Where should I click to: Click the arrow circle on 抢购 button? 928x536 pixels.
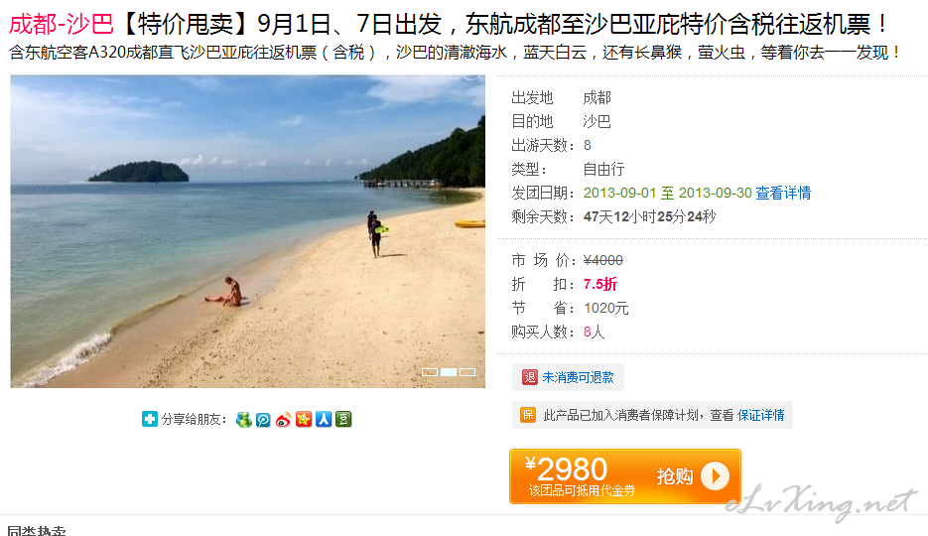(x=715, y=476)
